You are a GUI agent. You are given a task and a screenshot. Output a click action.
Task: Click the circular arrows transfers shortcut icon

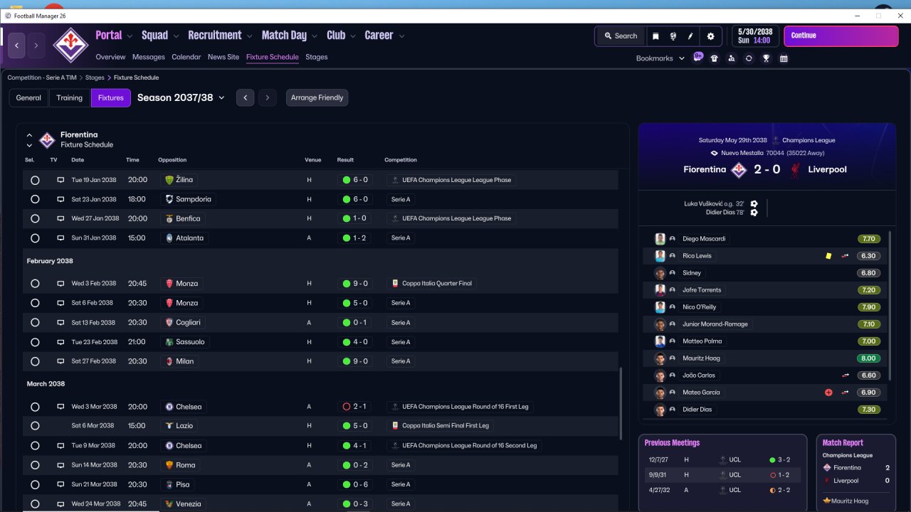749,58
